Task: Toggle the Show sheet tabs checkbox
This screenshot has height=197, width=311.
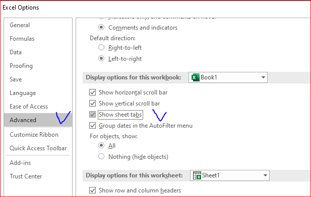Action: [x=92, y=115]
